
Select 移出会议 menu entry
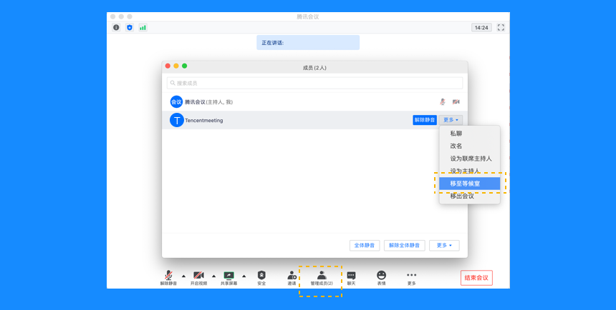[x=469, y=196]
